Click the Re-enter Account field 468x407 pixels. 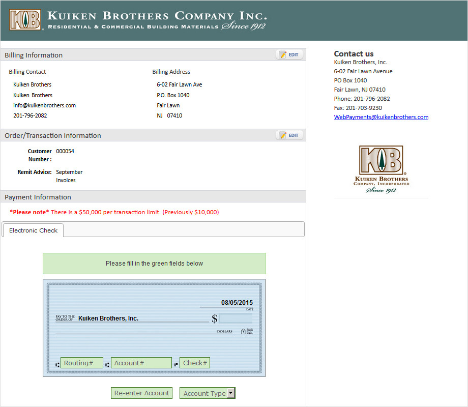141,393
